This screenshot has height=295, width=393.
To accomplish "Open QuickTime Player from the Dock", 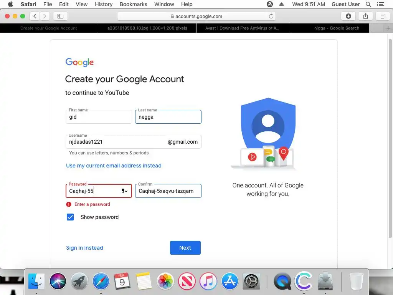I will 282,281.
